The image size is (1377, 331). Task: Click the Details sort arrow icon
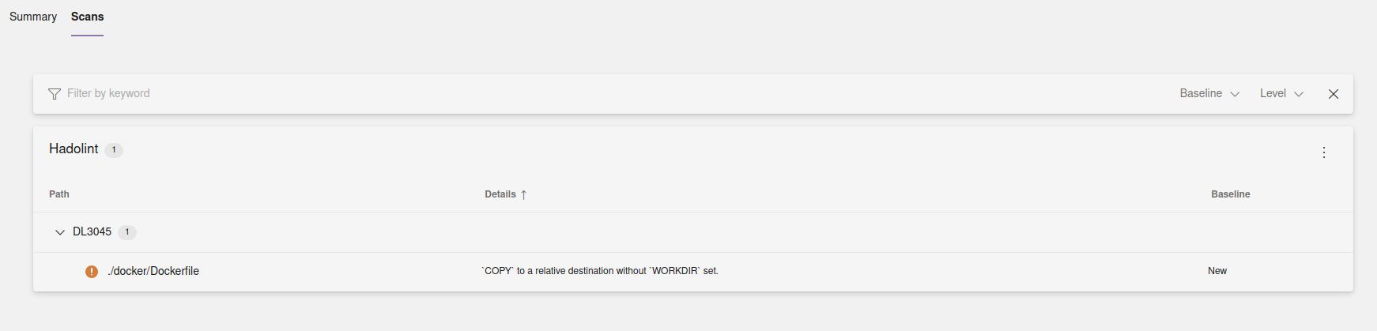pyautogui.click(x=523, y=194)
